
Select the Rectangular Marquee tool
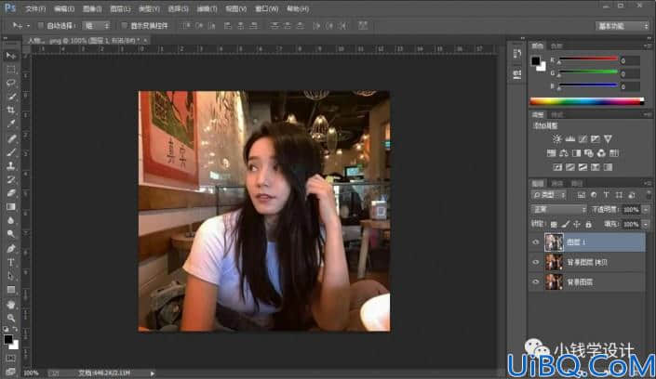pos(11,70)
